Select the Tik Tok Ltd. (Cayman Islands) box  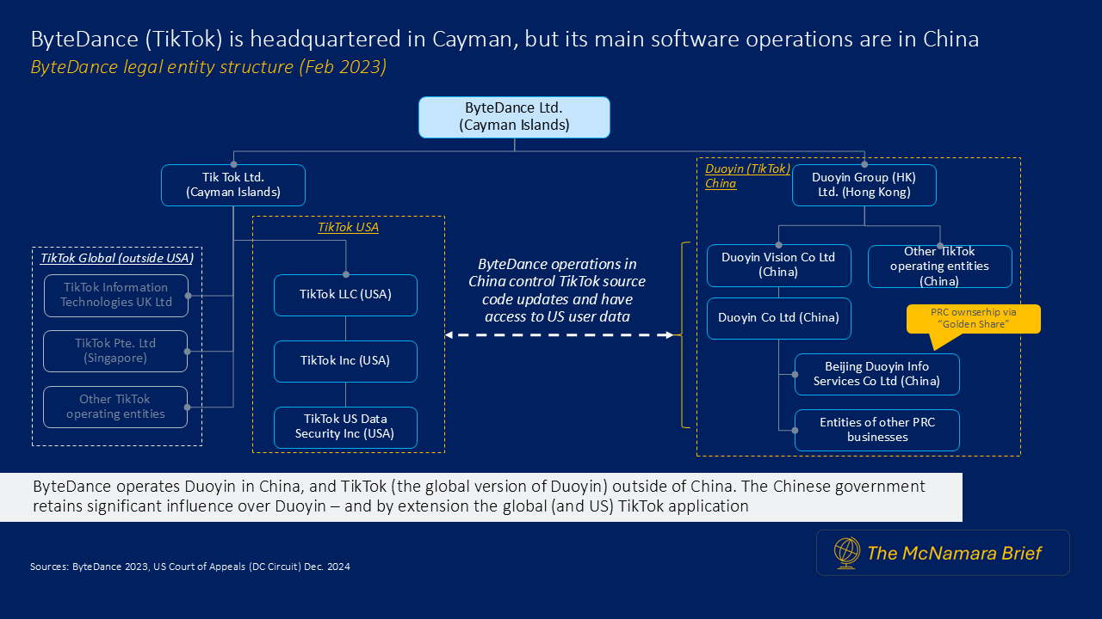pos(233,185)
